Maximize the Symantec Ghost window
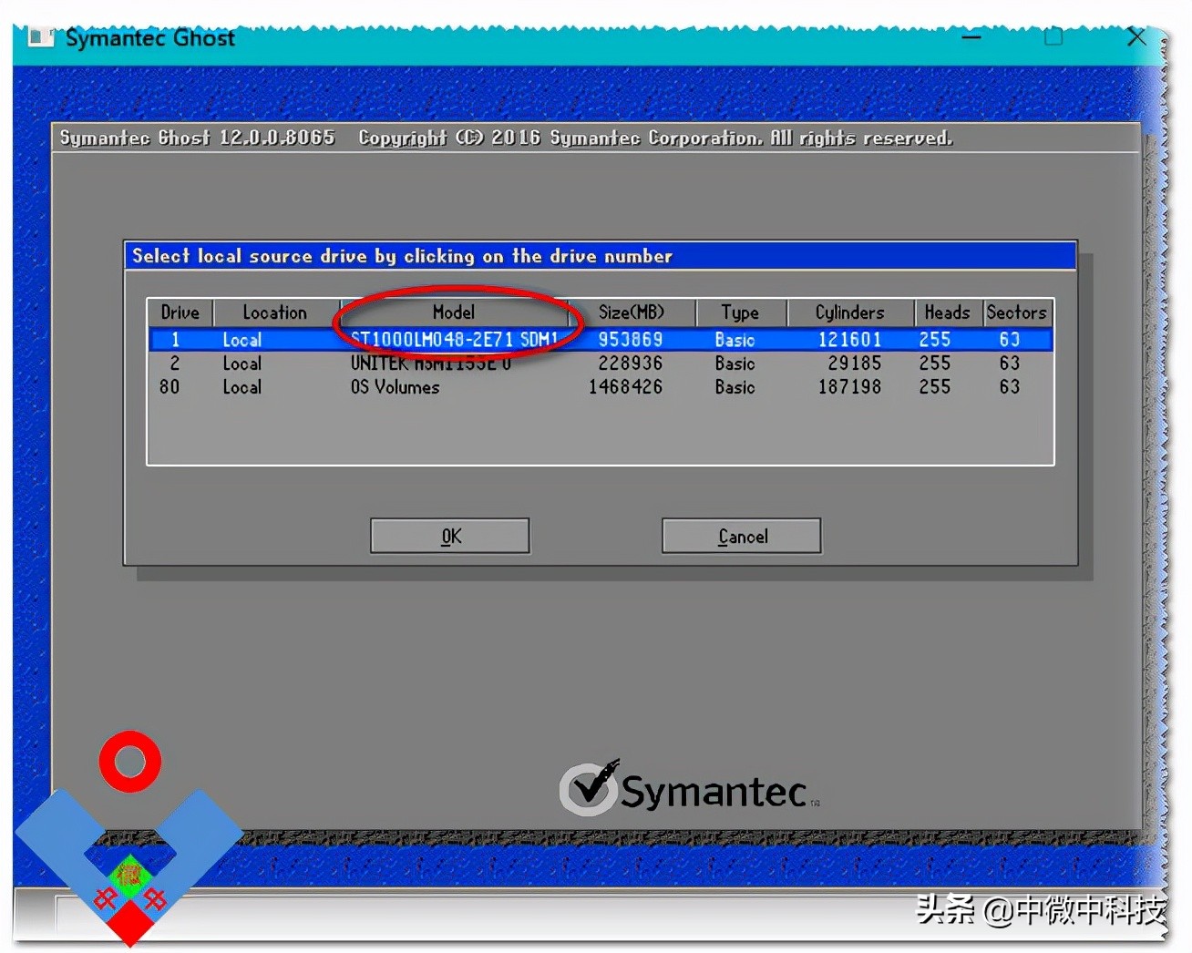 (x=1053, y=37)
